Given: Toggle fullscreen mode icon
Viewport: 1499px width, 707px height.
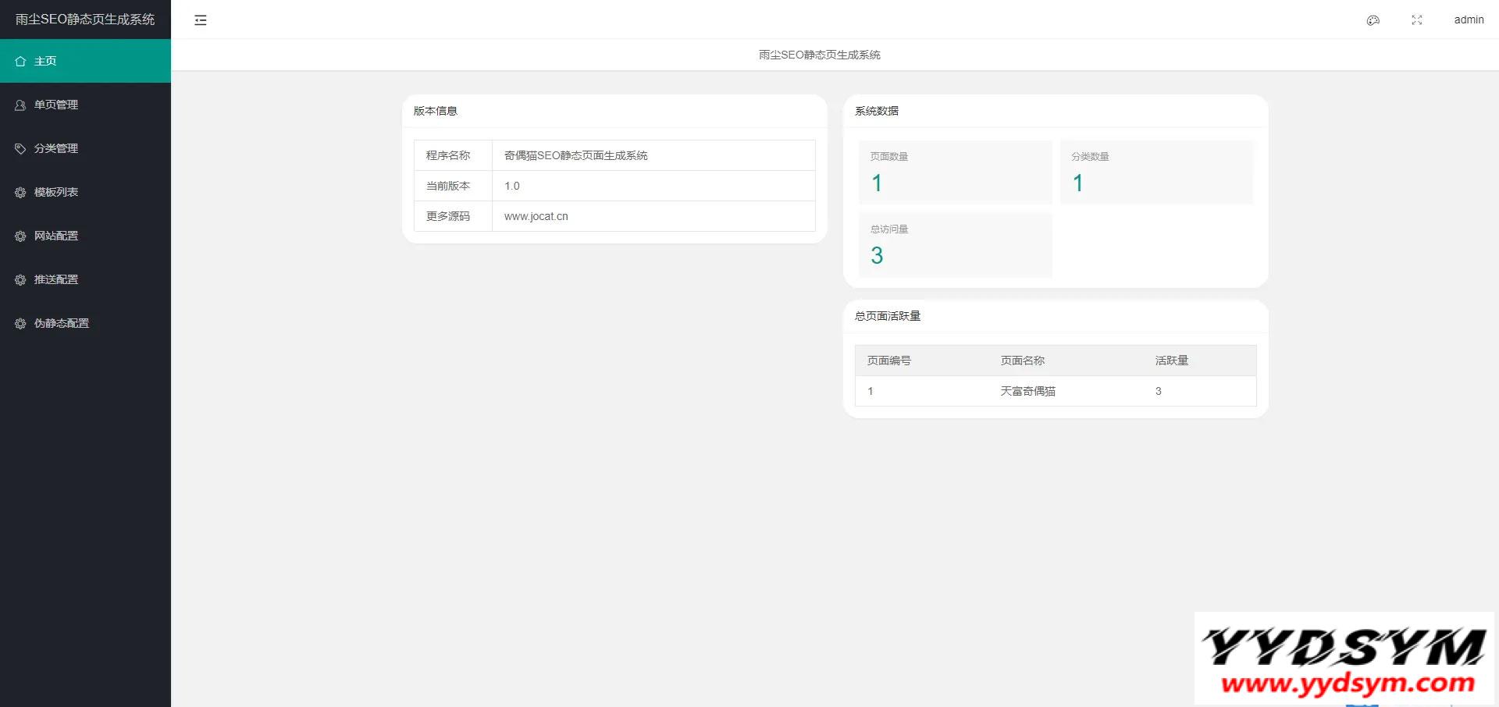Looking at the screenshot, I should [x=1416, y=20].
